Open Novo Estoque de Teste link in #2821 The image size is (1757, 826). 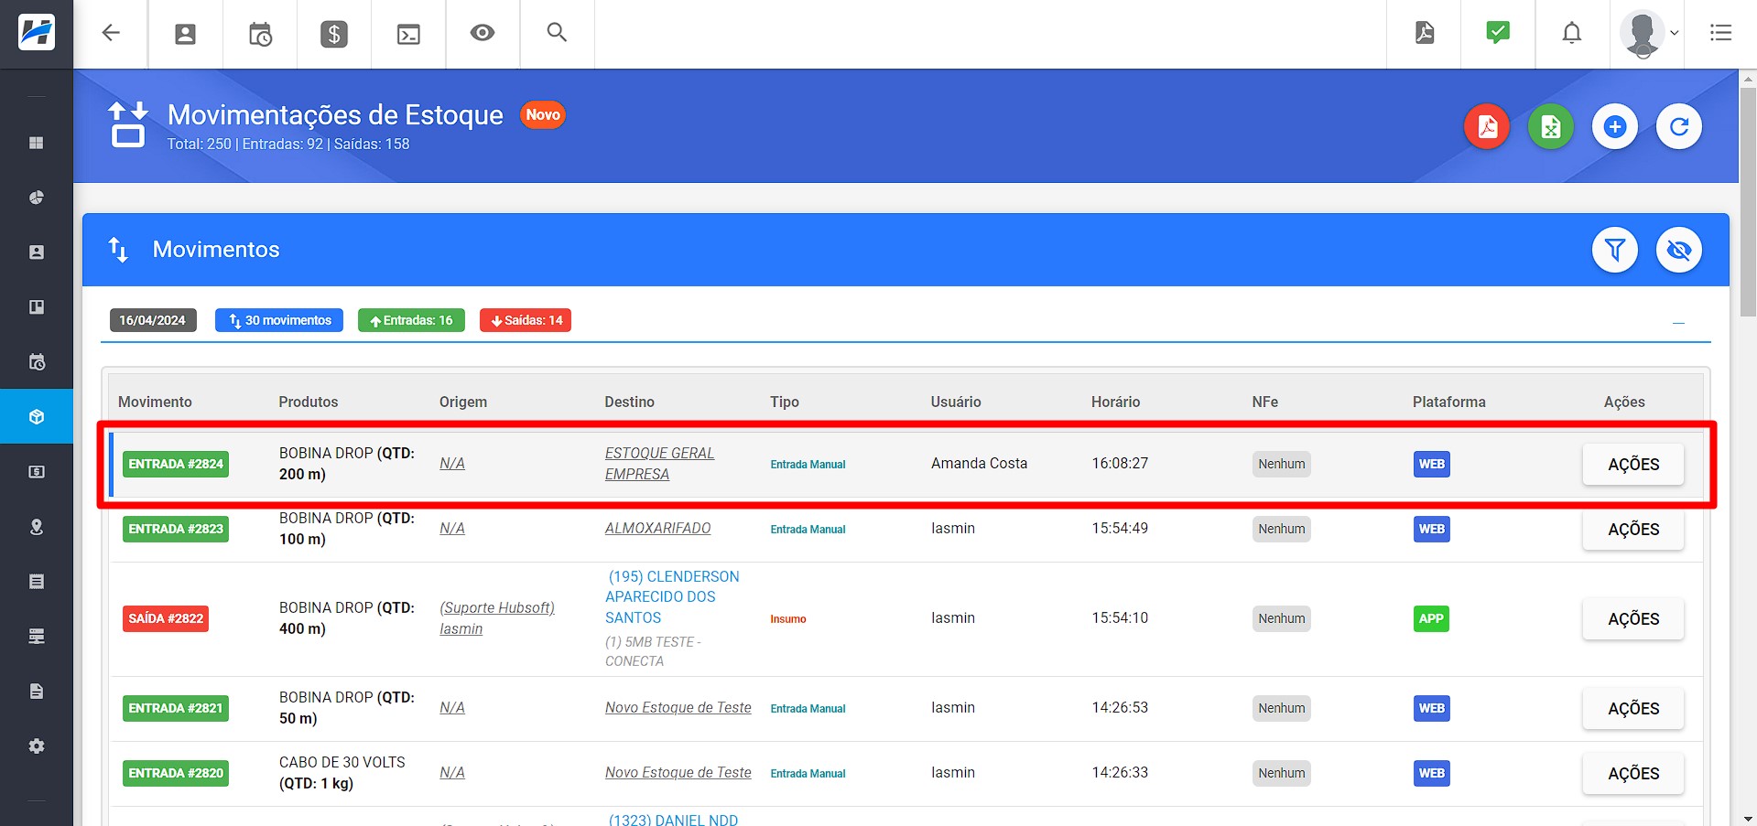(678, 708)
